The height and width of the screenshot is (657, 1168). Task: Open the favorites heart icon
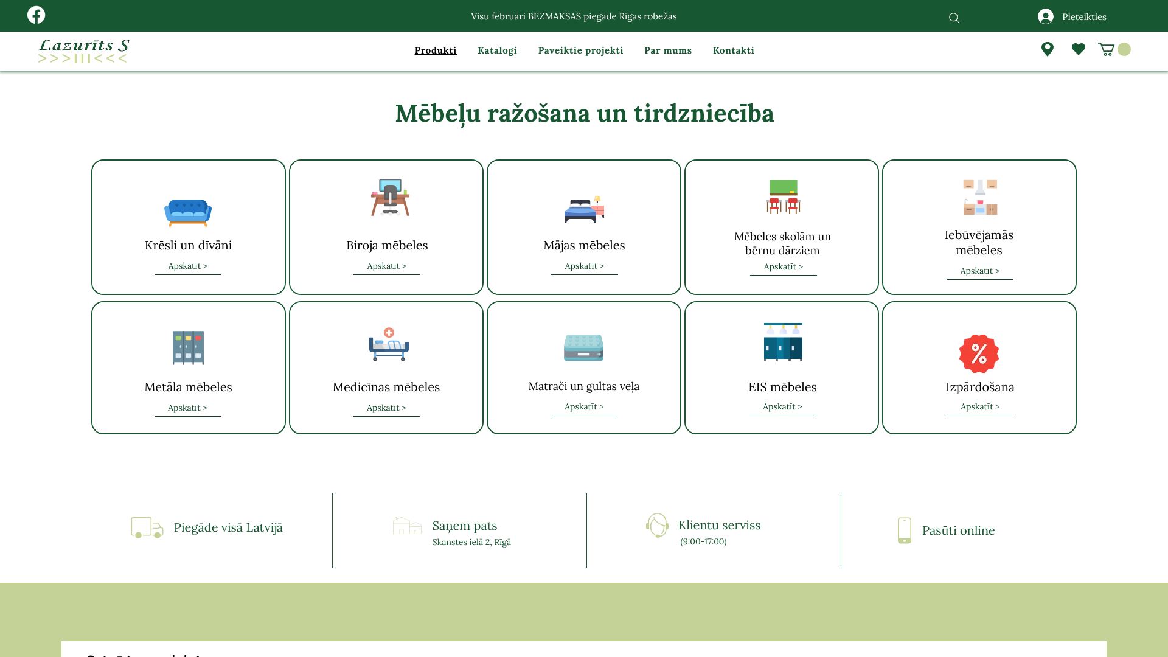point(1078,49)
